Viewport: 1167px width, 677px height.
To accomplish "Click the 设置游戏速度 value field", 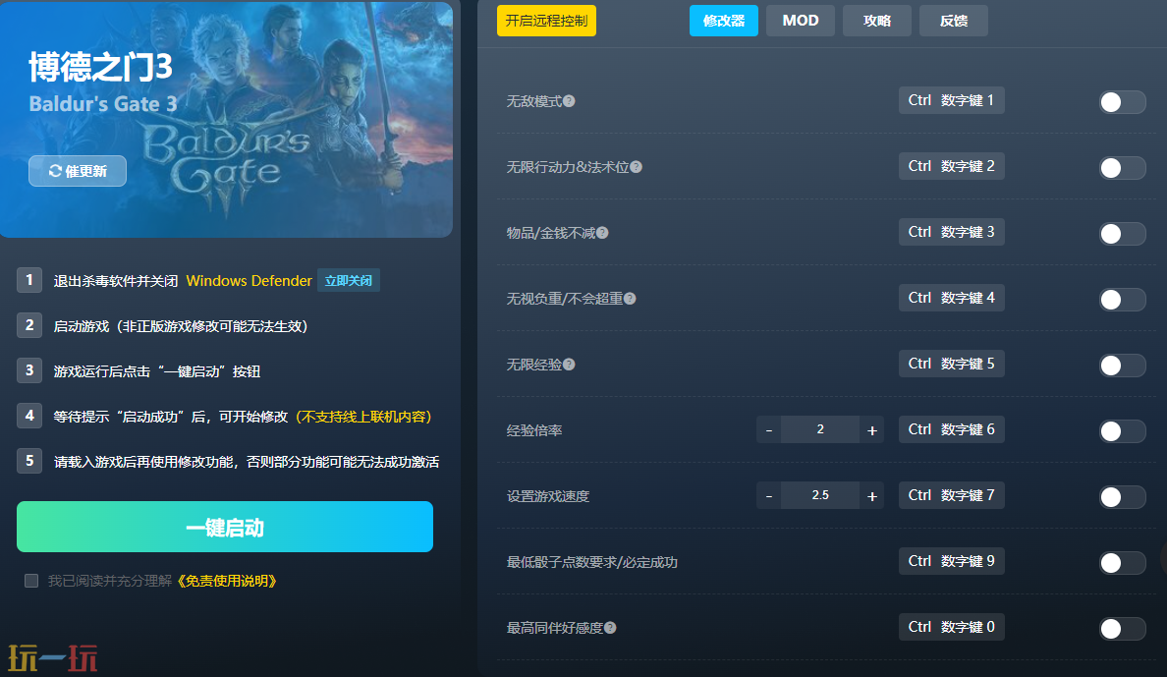I will tap(820, 496).
